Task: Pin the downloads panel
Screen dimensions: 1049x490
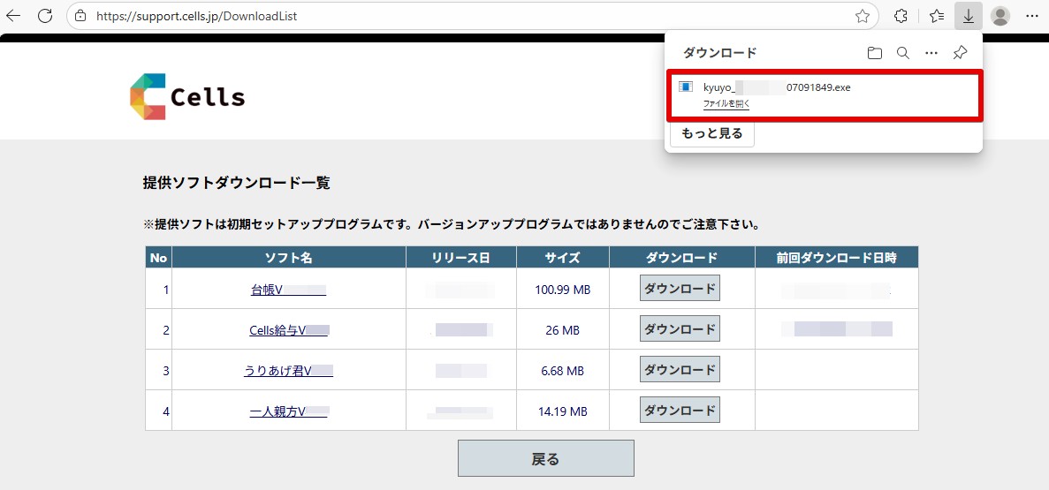Action: coord(960,53)
